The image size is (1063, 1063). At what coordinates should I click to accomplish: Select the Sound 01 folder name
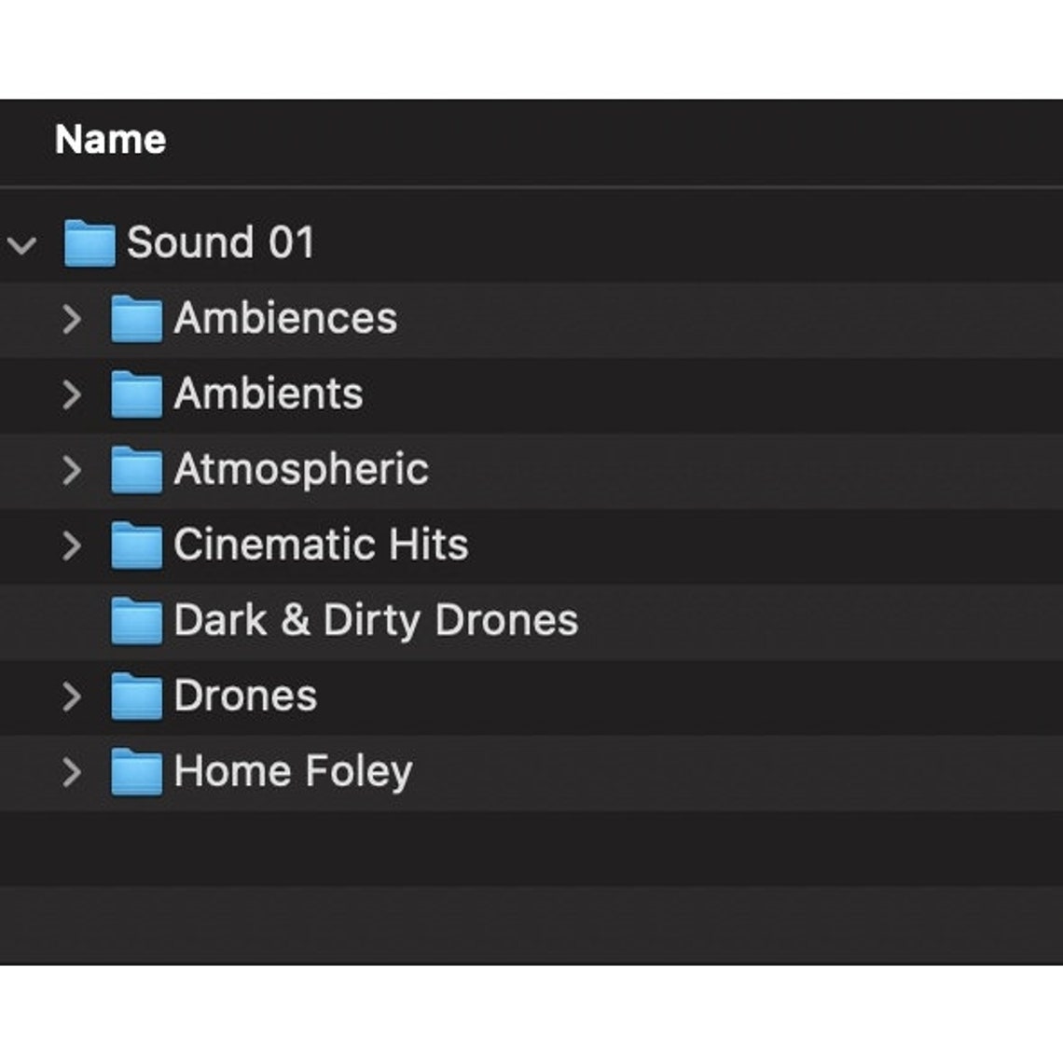pos(222,242)
